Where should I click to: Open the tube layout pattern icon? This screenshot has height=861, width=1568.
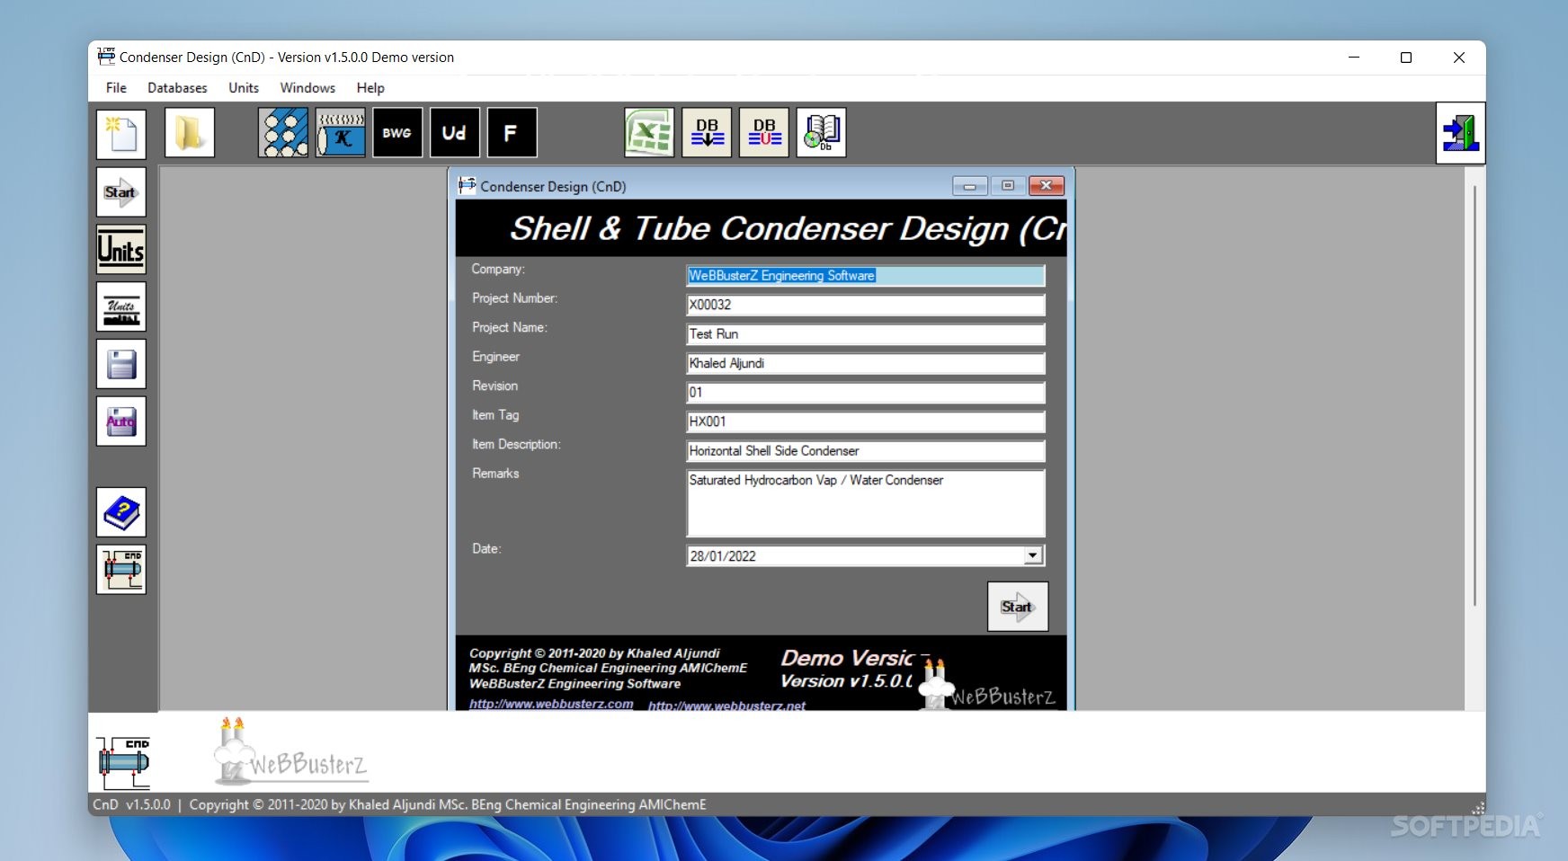(x=283, y=133)
